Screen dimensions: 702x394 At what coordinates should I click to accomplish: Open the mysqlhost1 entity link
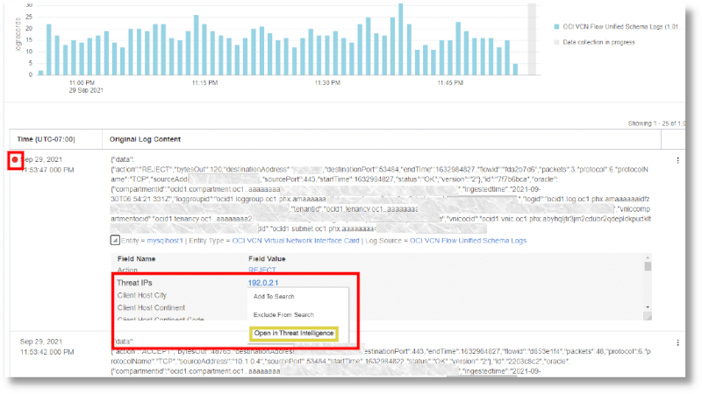pyautogui.click(x=165, y=240)
